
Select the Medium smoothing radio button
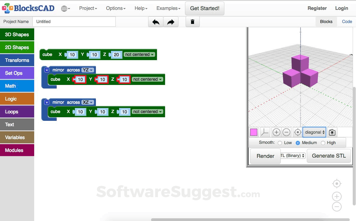(x=298, y=143)
